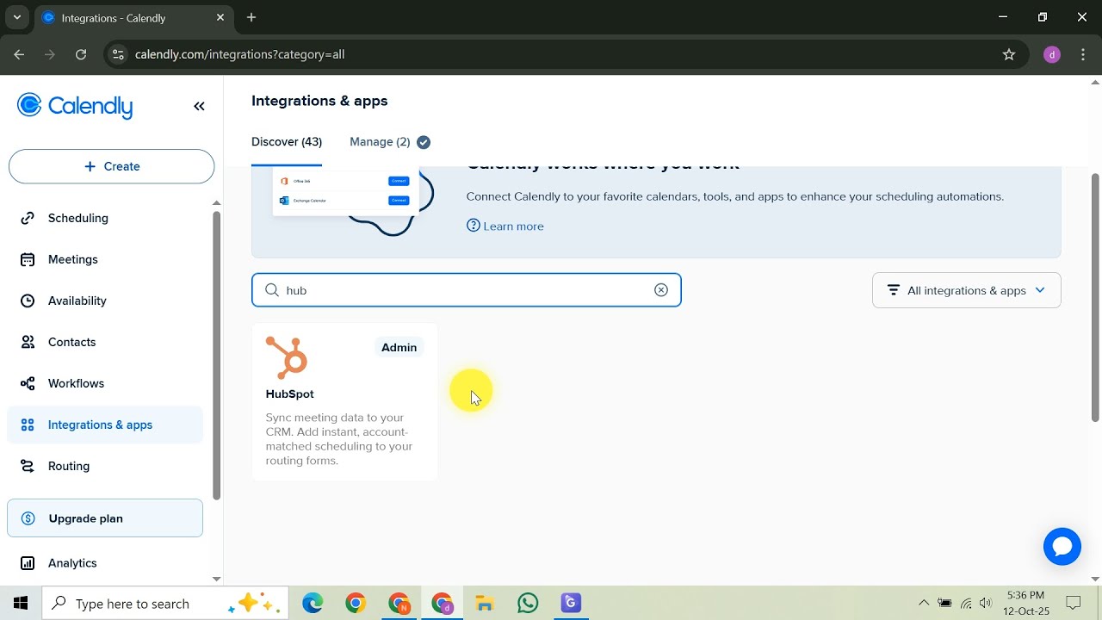Reload the page
1102x620 pixels.
[x=81, y=54]
